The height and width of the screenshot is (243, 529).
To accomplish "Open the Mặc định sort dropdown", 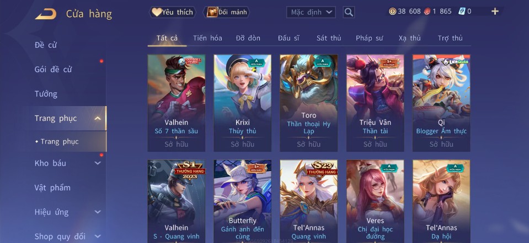I will (311, 13).
